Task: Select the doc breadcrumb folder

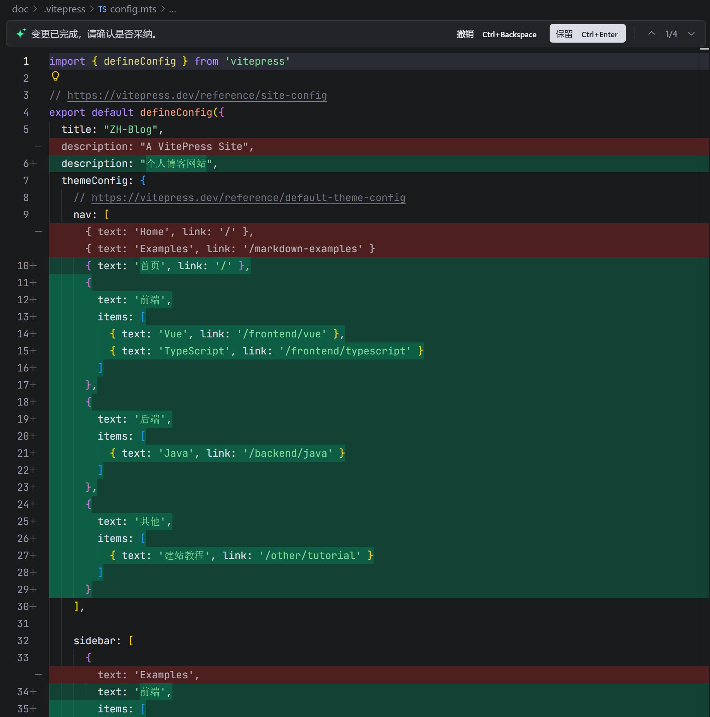Action: coord(20,9)
